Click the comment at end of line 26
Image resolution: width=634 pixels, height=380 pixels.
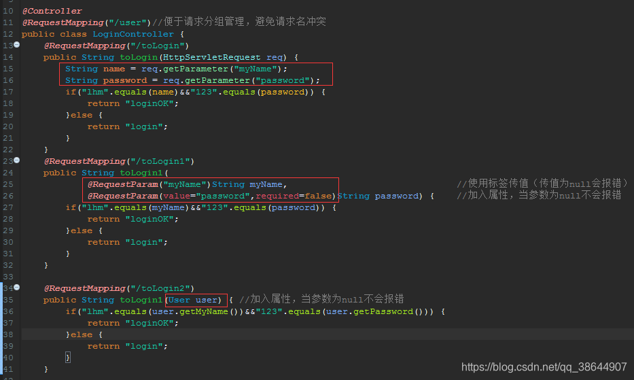point(539,195)
